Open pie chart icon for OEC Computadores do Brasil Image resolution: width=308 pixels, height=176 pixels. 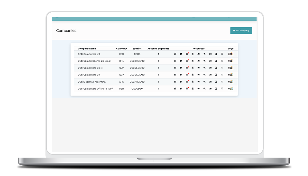181,61
